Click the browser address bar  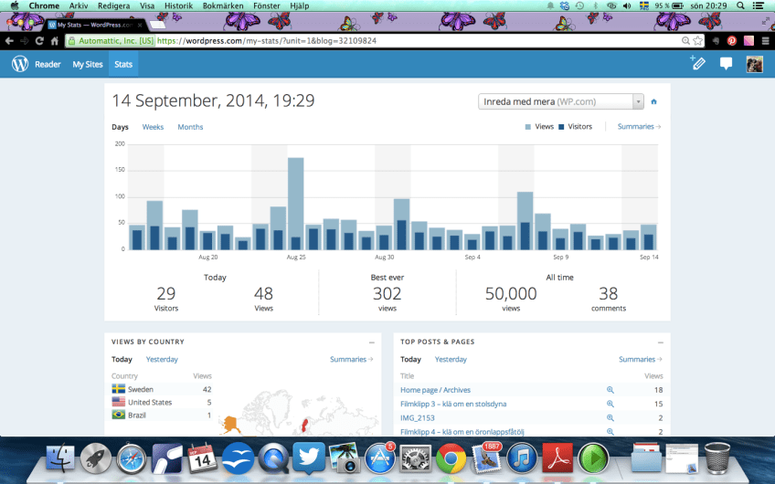click(411, 41)
